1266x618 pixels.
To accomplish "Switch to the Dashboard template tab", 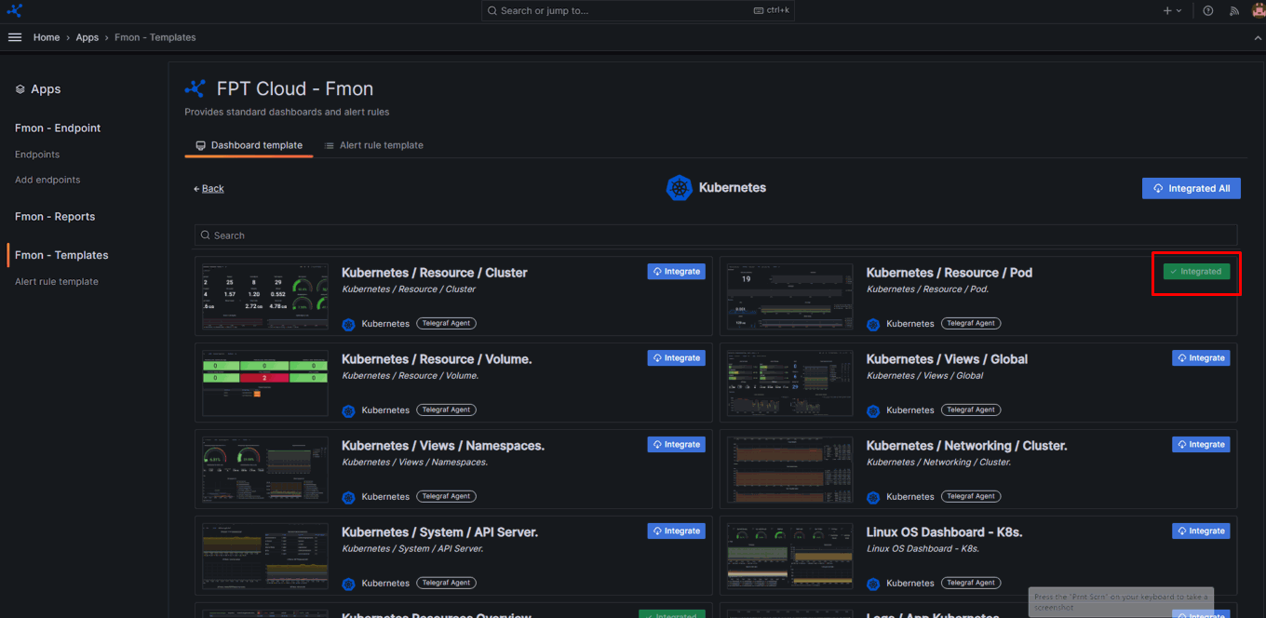I will click(x=249, y=145).
